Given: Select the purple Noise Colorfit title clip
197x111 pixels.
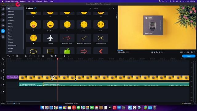Looking at the screenshot, I should (13, 77).
